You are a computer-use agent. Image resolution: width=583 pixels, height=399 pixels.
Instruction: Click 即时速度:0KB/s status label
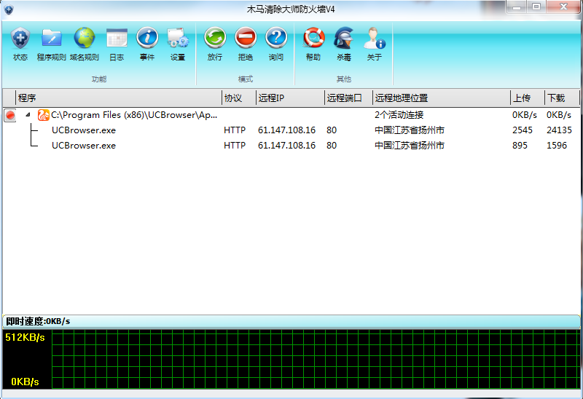38,321
